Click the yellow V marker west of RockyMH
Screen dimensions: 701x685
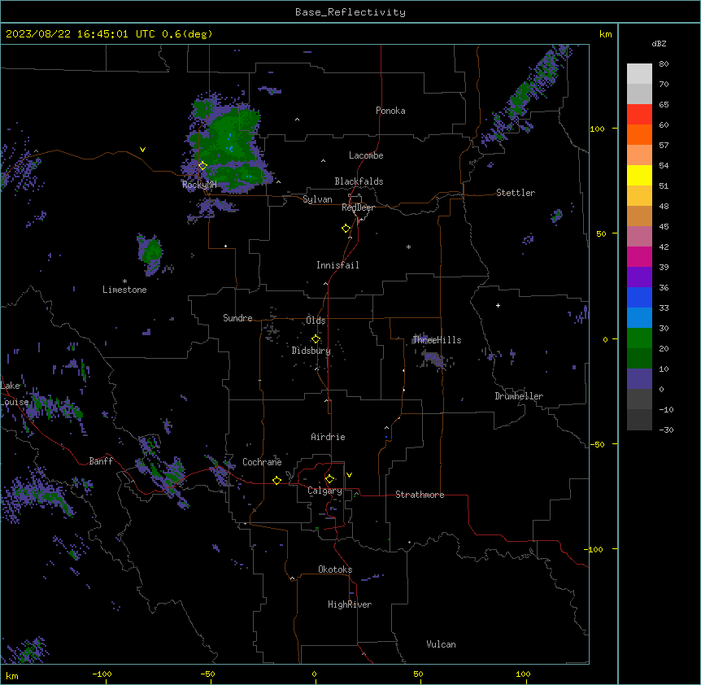pos(142,150)
